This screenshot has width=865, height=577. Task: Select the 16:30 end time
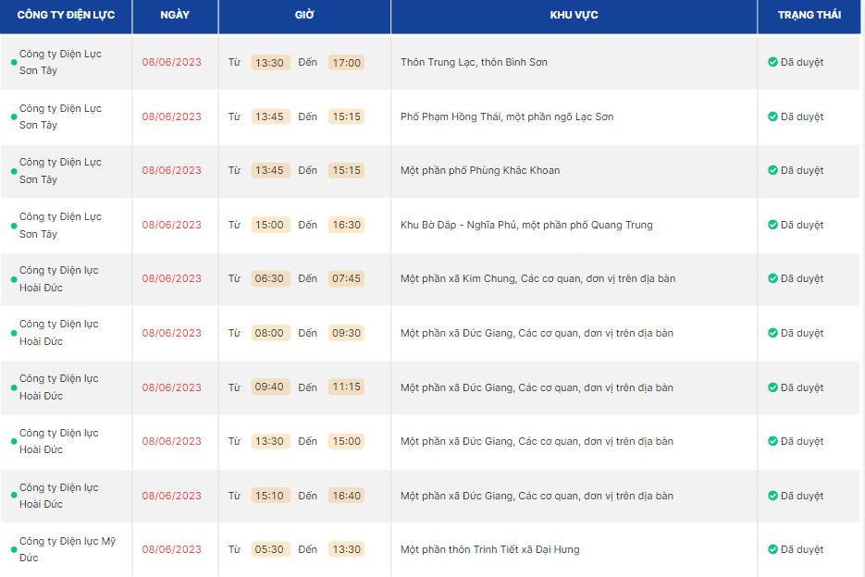coord(346,225)
